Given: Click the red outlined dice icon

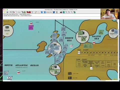Looking at the screenshot, I should pos(39,12).
